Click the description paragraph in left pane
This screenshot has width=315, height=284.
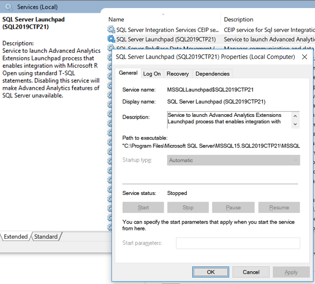(x=51, y=73)
